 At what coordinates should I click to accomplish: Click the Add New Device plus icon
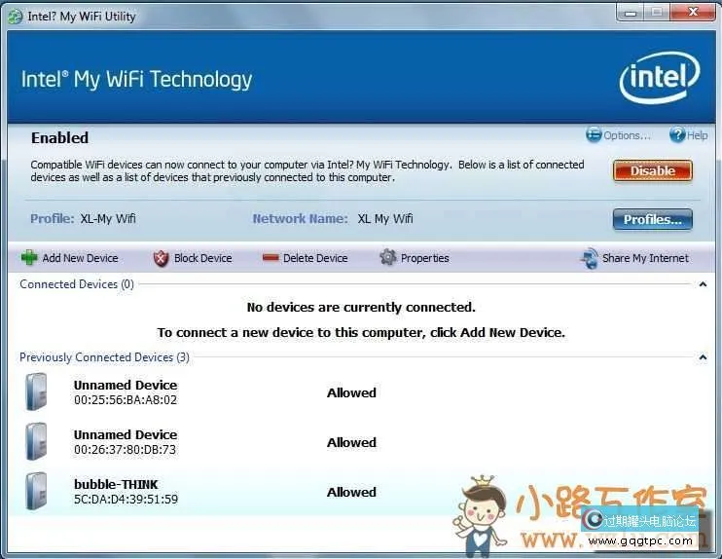(29, 258)
